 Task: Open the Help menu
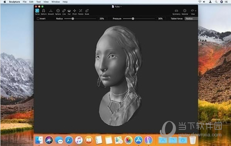click(x=65, y=2)
